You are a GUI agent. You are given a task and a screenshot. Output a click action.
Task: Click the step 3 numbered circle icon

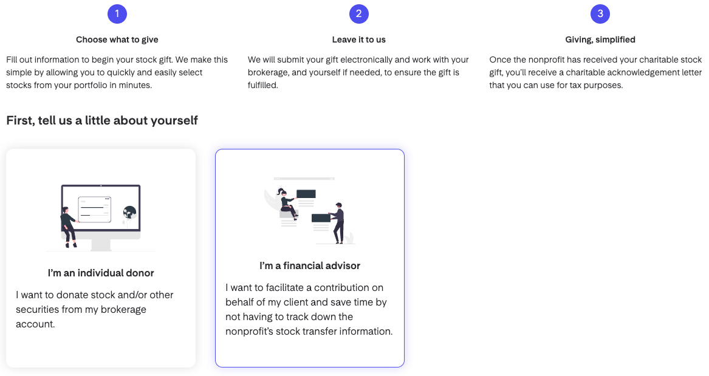tap(600, 13)
